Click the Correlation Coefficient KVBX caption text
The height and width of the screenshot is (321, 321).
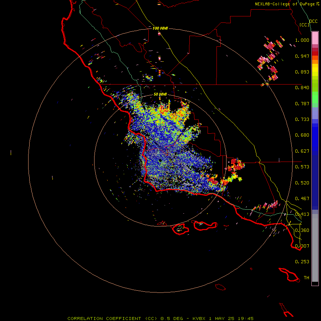[x=160, y=319]
